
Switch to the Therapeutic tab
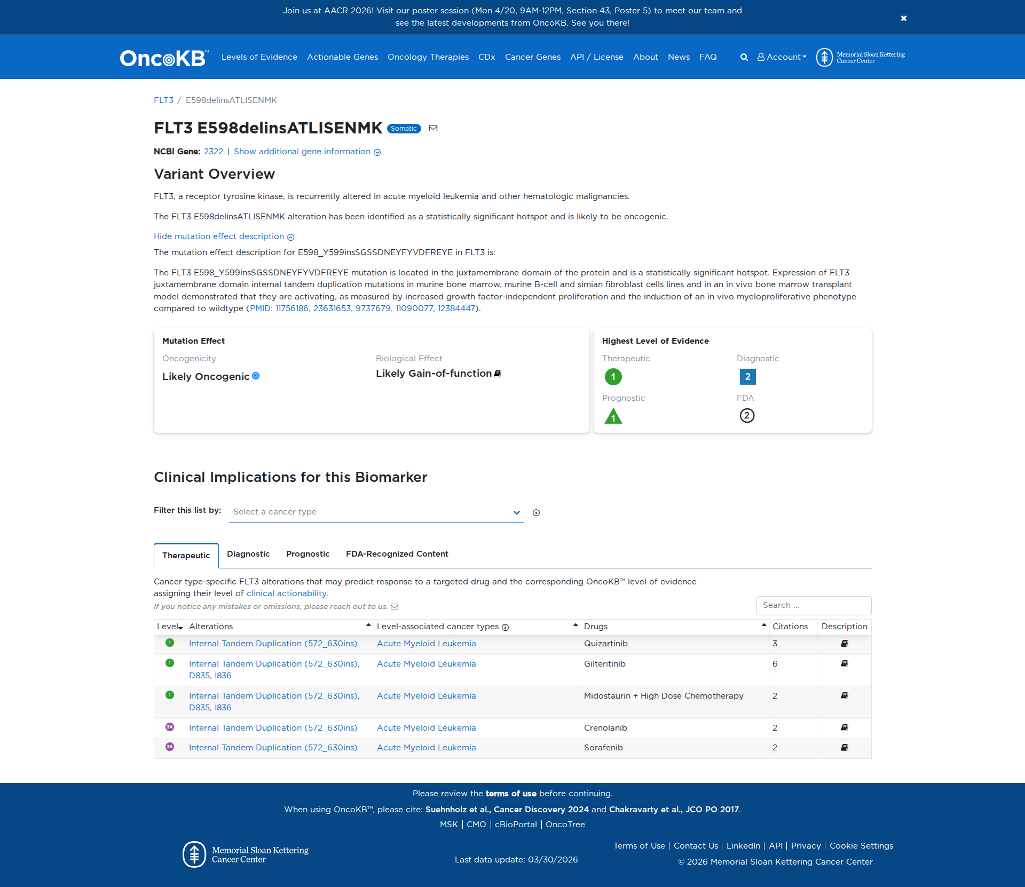[x=186, y=556]
